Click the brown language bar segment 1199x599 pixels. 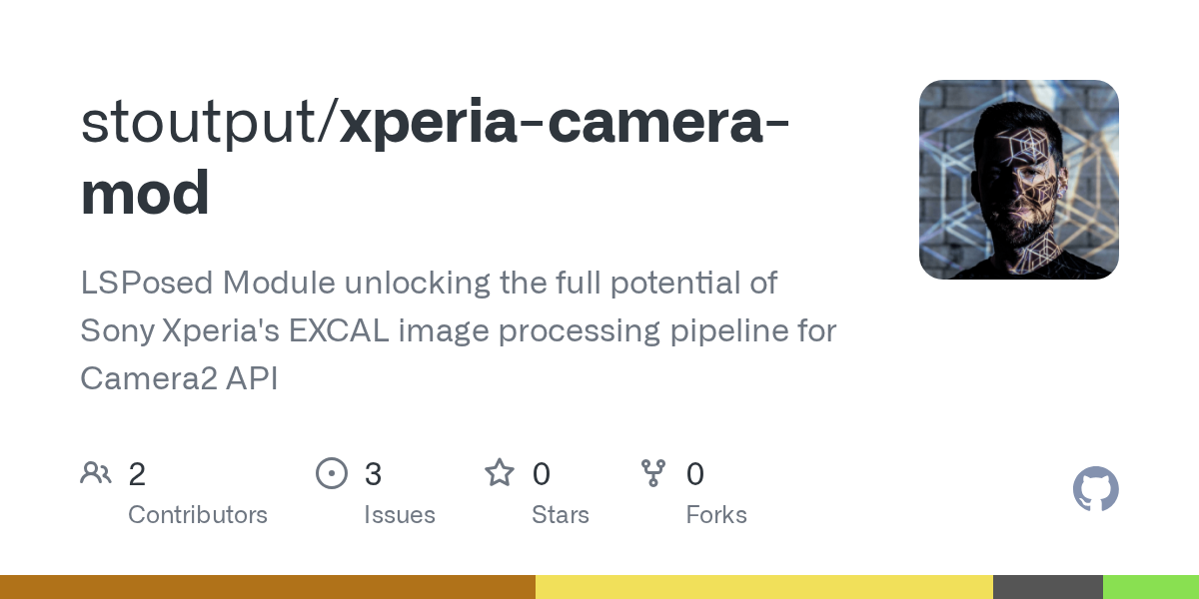tap(267, 587)
